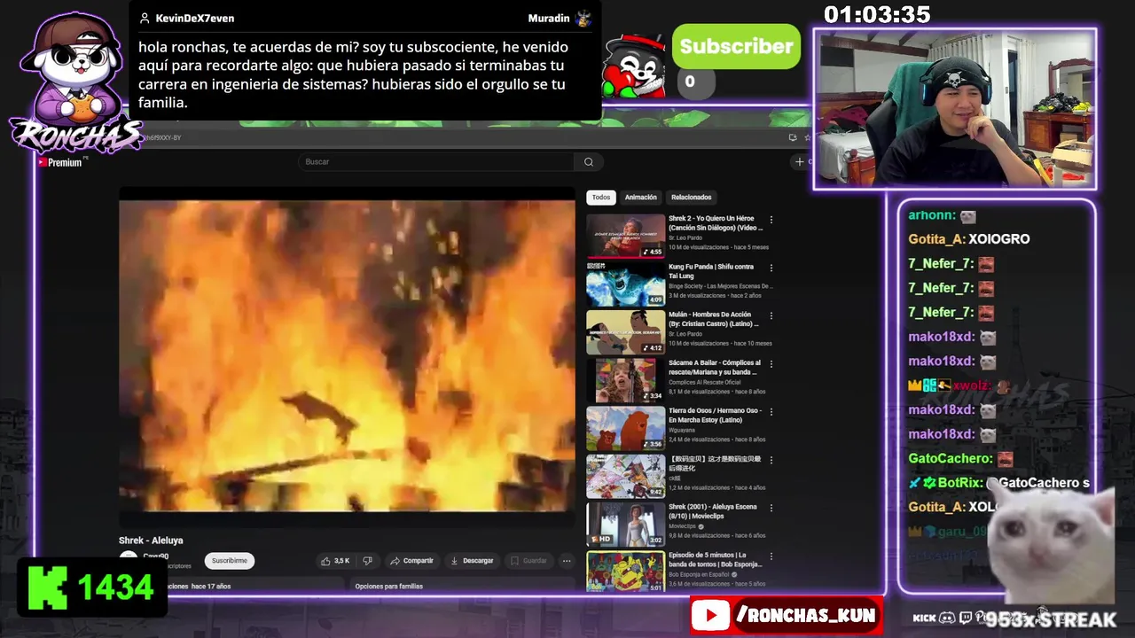Open options menu for Tierra de Osos video
1135x638 pixels.
tap(771, 412)
